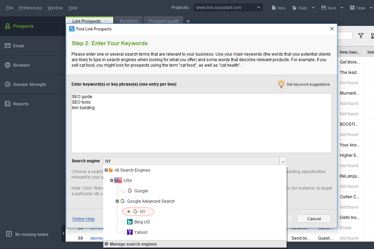Click the 'Delhi Ins...' meta description cell

(350, 218)
